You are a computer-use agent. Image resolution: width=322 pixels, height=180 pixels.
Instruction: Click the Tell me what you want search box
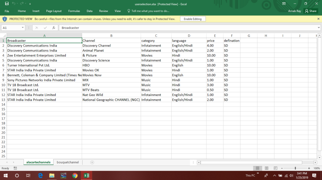point(150,11)
